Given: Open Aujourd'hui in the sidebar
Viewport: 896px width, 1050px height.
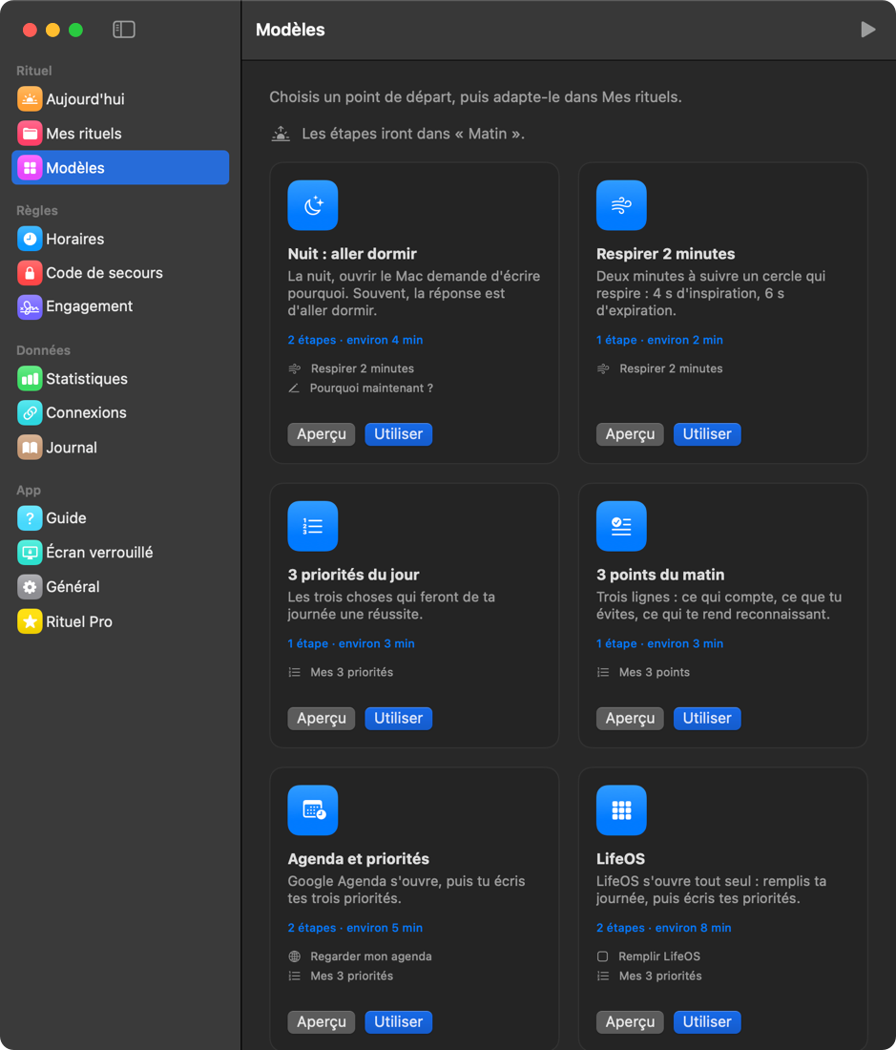Looking at the screenshot, I should pos(120,99).
